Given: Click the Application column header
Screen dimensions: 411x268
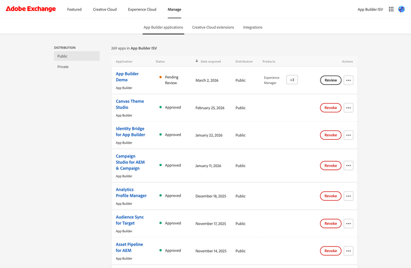Looking at the screenshot, I should click(124, 61).
